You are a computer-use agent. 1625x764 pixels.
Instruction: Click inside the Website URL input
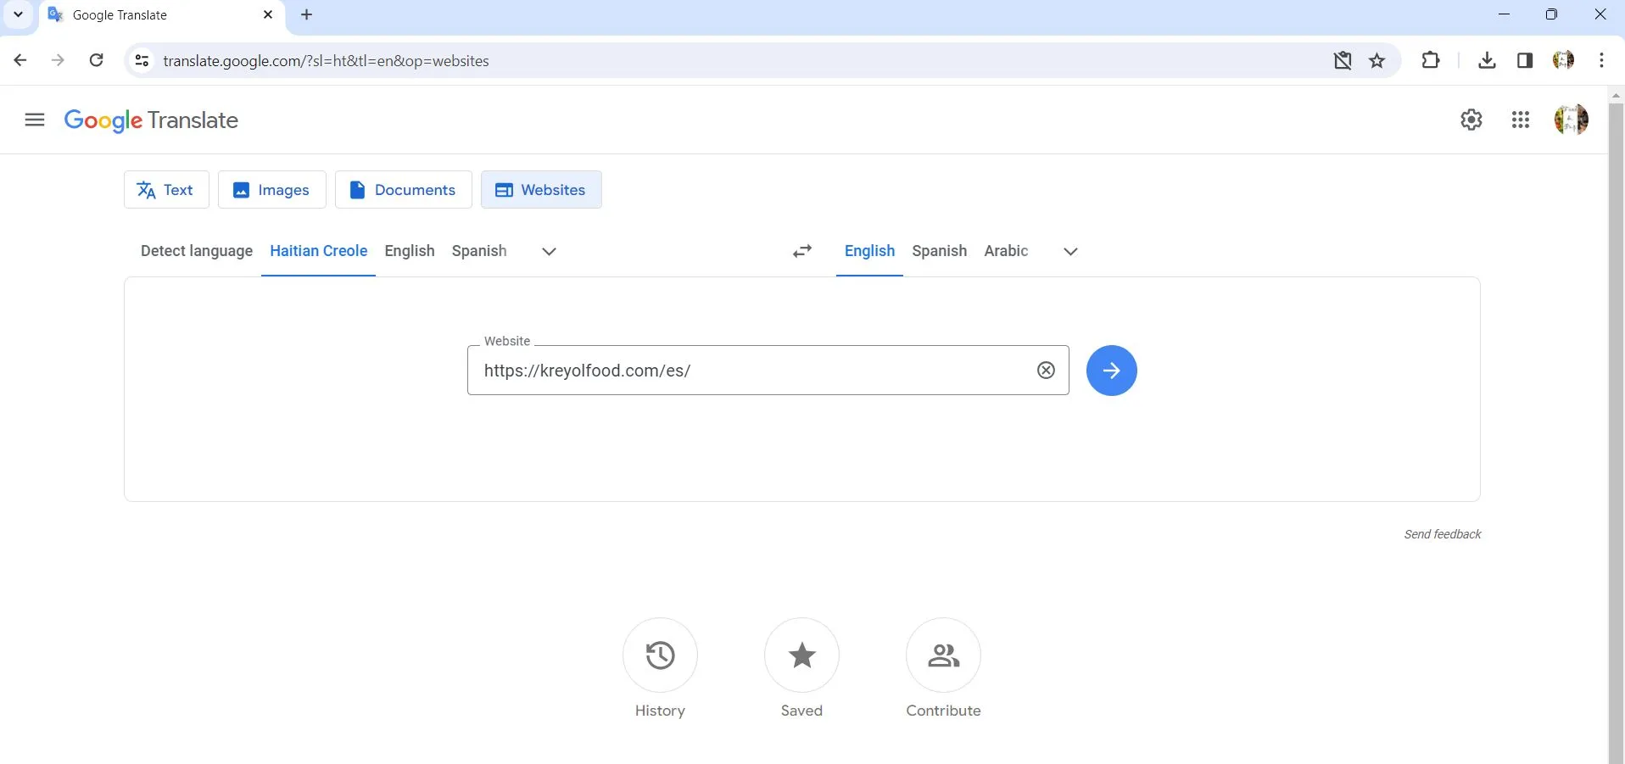click(755, 371)
